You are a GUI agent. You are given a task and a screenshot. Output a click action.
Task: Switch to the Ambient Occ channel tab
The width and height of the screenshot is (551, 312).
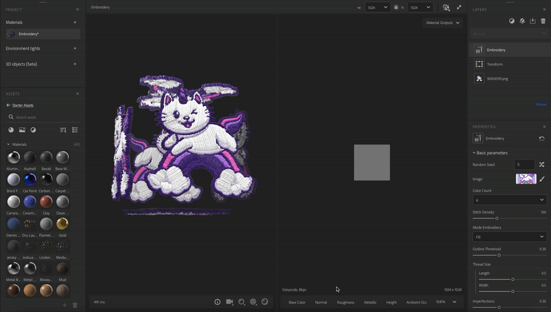click(417, 302)
